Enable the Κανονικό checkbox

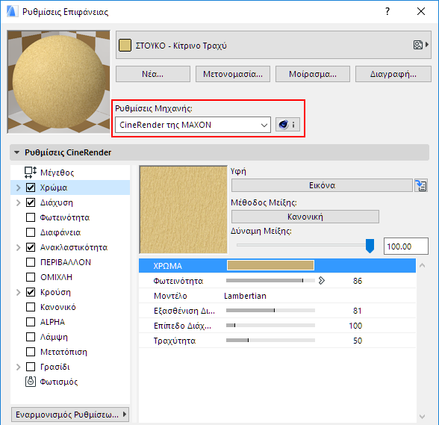pos(31,307)
